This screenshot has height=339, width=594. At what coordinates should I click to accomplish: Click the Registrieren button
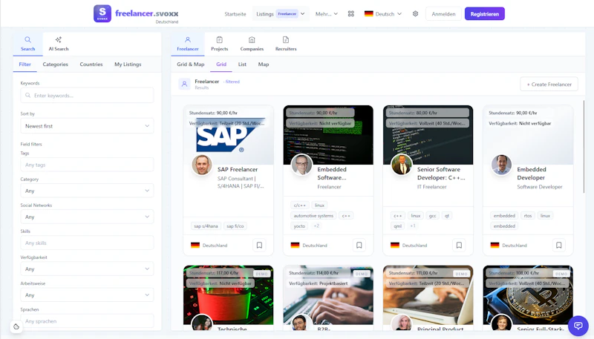(485, 14)
